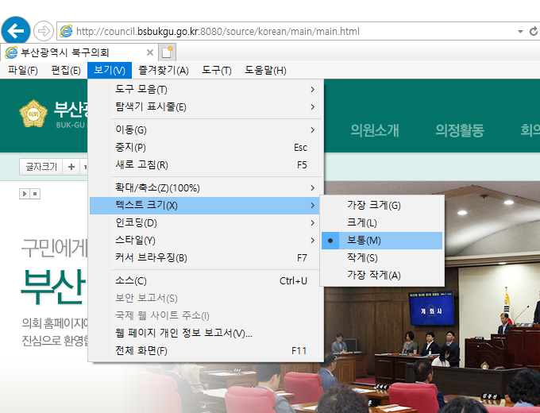Image resolution: width=540 pixels, height=413 pixels.
Task: Open the 도구(T) menu
Action: click(x=217, y=70)
